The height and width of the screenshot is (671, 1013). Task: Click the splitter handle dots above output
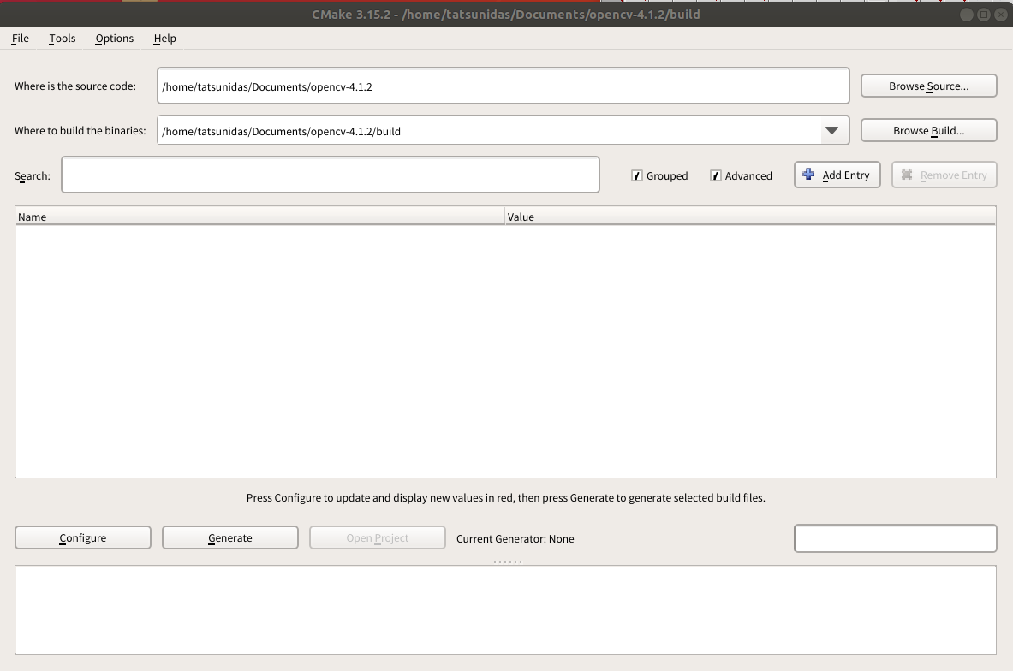point(507,561)
